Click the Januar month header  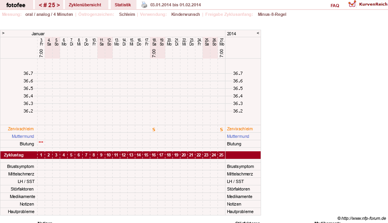(x=38, y=34)
